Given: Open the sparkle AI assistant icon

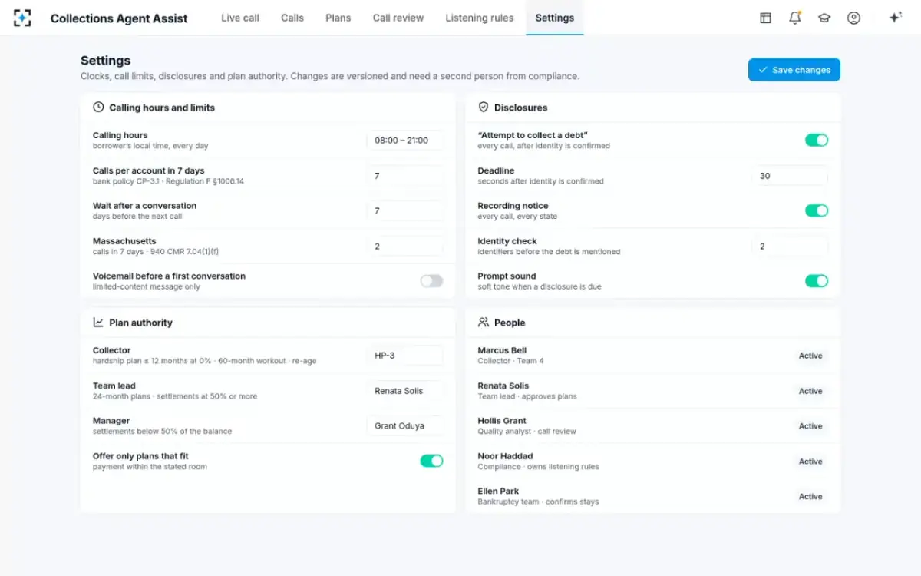Looking at the screenshot, I should (895, 18).
